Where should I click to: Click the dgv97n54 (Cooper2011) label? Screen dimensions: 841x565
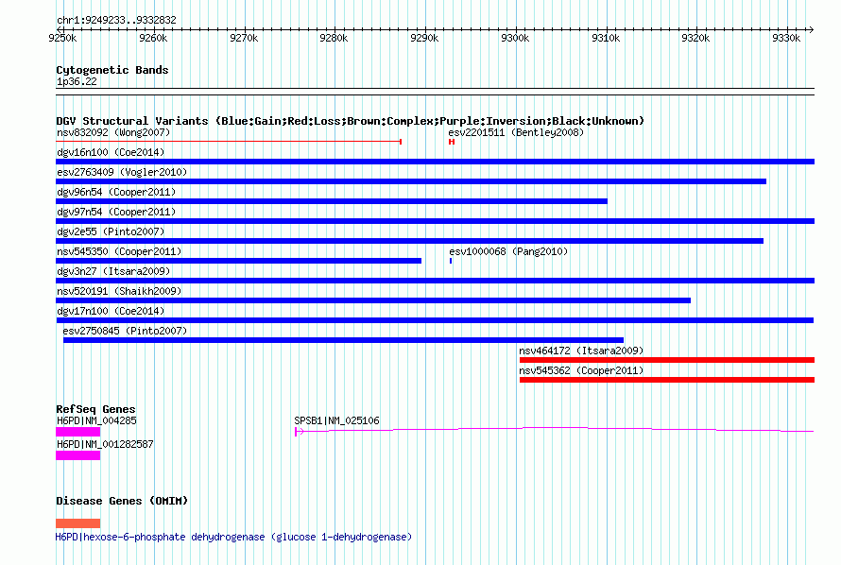(x=116, y=212)
